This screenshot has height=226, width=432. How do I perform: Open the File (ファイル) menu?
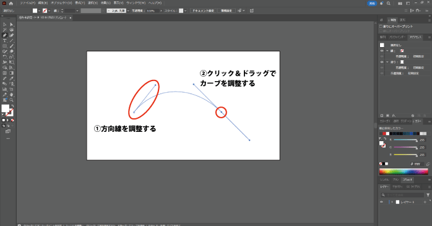tap(27, 3)
